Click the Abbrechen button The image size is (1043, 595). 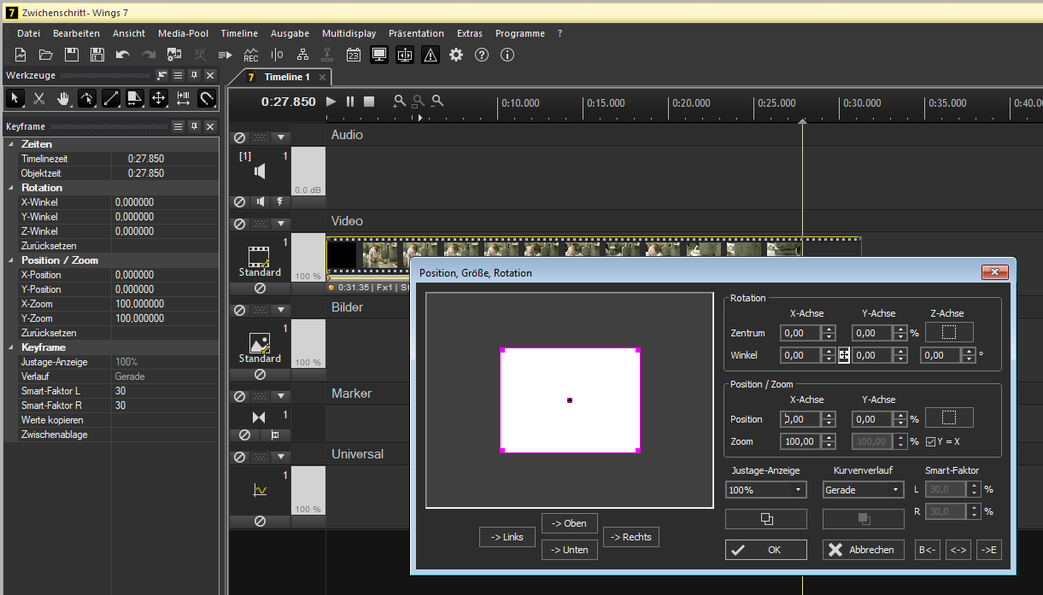point(864,550)
